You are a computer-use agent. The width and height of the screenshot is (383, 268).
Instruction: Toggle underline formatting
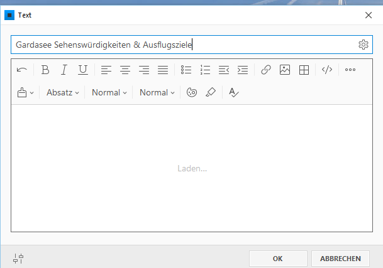(83, 70)
